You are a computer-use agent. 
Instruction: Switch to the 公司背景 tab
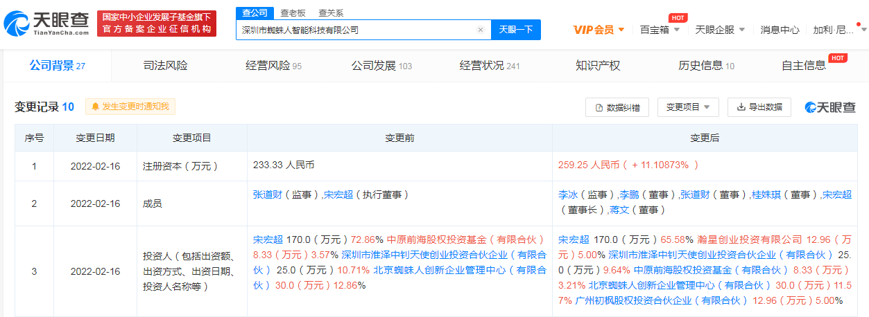coord(57,66)
